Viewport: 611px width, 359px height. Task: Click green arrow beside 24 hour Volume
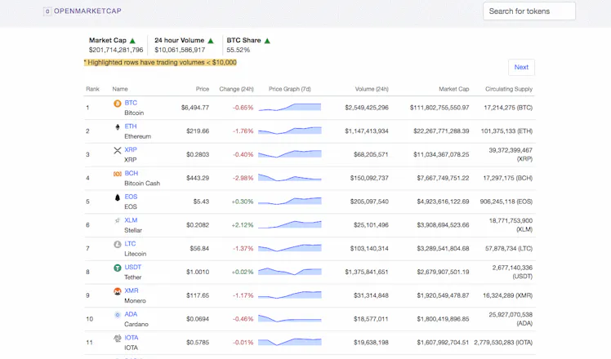[x=211, y=41]
